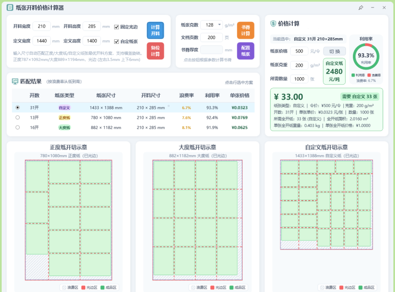Viewport: 395px width, 292px height.
Task: Click the 8.1% waste rate cell
Action: [187, 128]
